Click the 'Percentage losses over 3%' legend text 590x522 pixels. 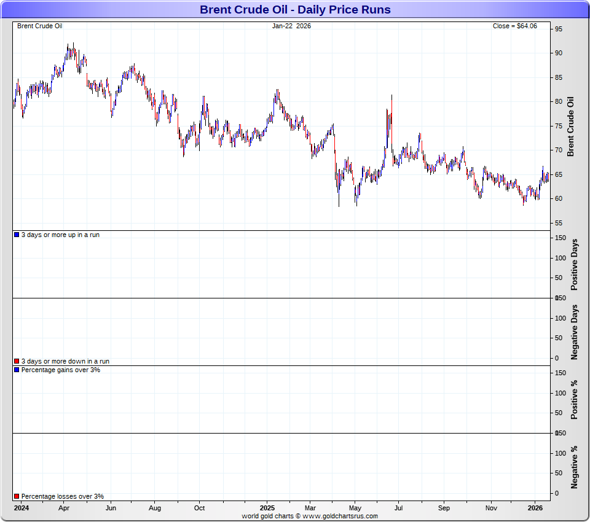63,496
